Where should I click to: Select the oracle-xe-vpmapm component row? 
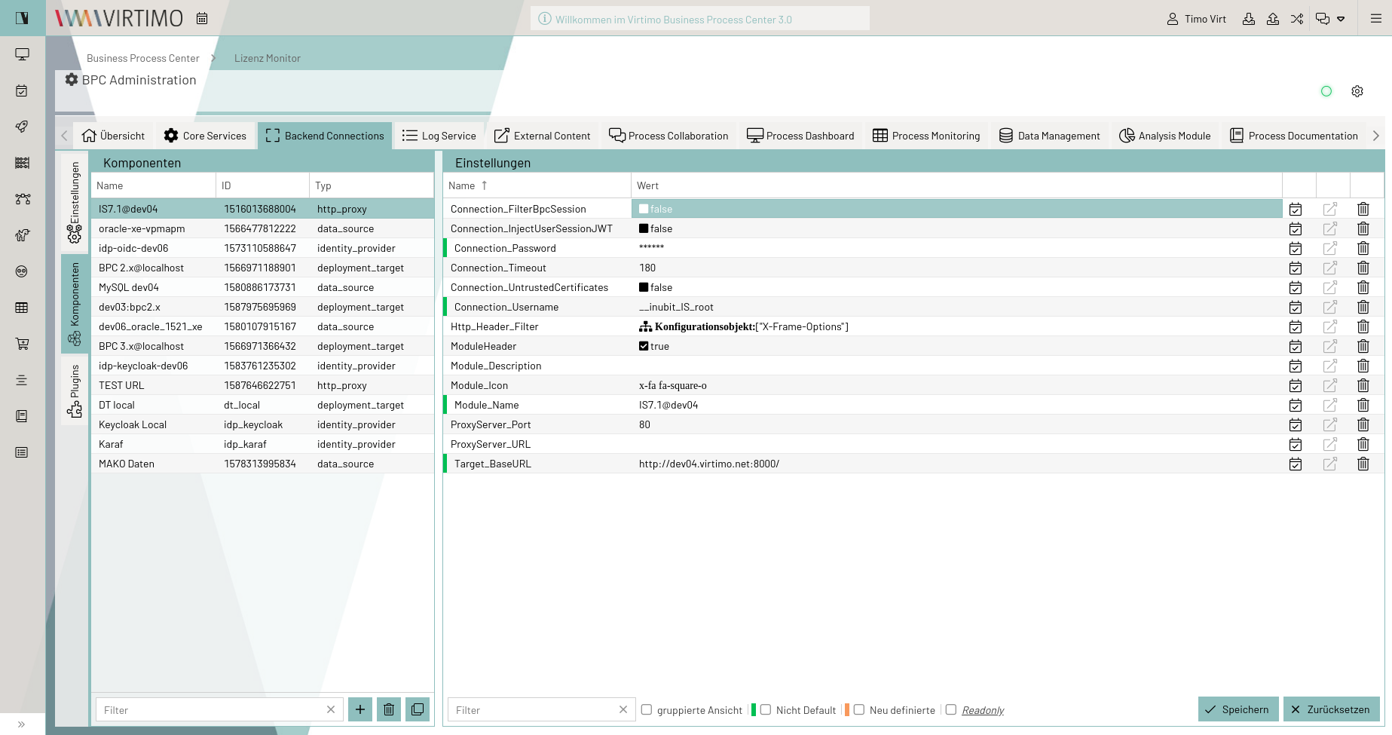coord(262,228)
